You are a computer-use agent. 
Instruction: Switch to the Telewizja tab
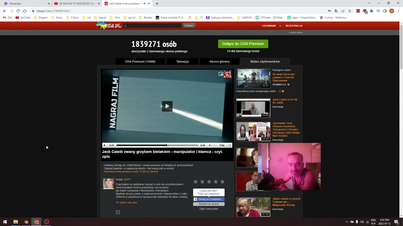183,62
